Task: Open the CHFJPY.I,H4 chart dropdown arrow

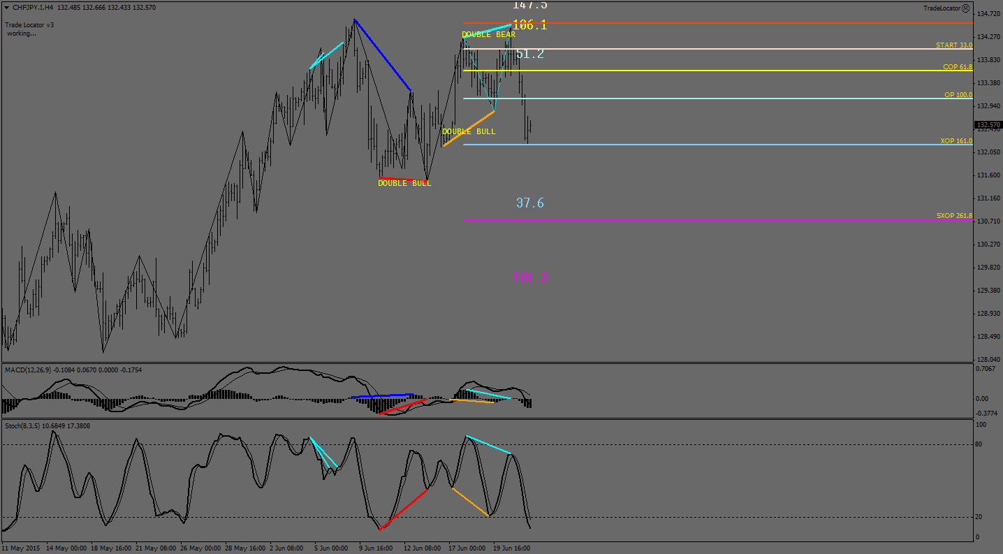Action: pyautogui.click(x=6, y=8)
